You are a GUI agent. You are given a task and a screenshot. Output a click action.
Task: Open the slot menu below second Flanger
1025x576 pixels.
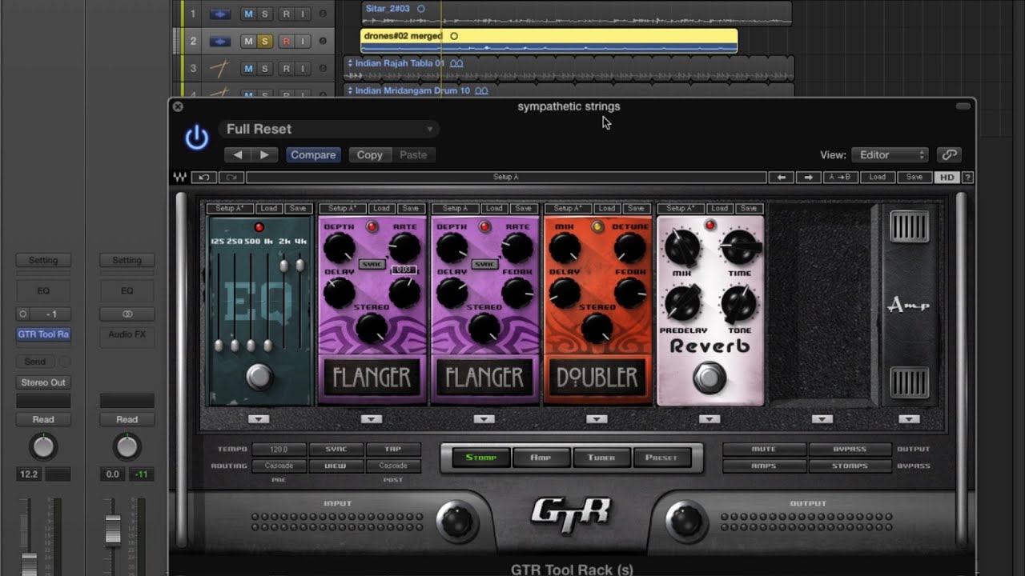484,419
